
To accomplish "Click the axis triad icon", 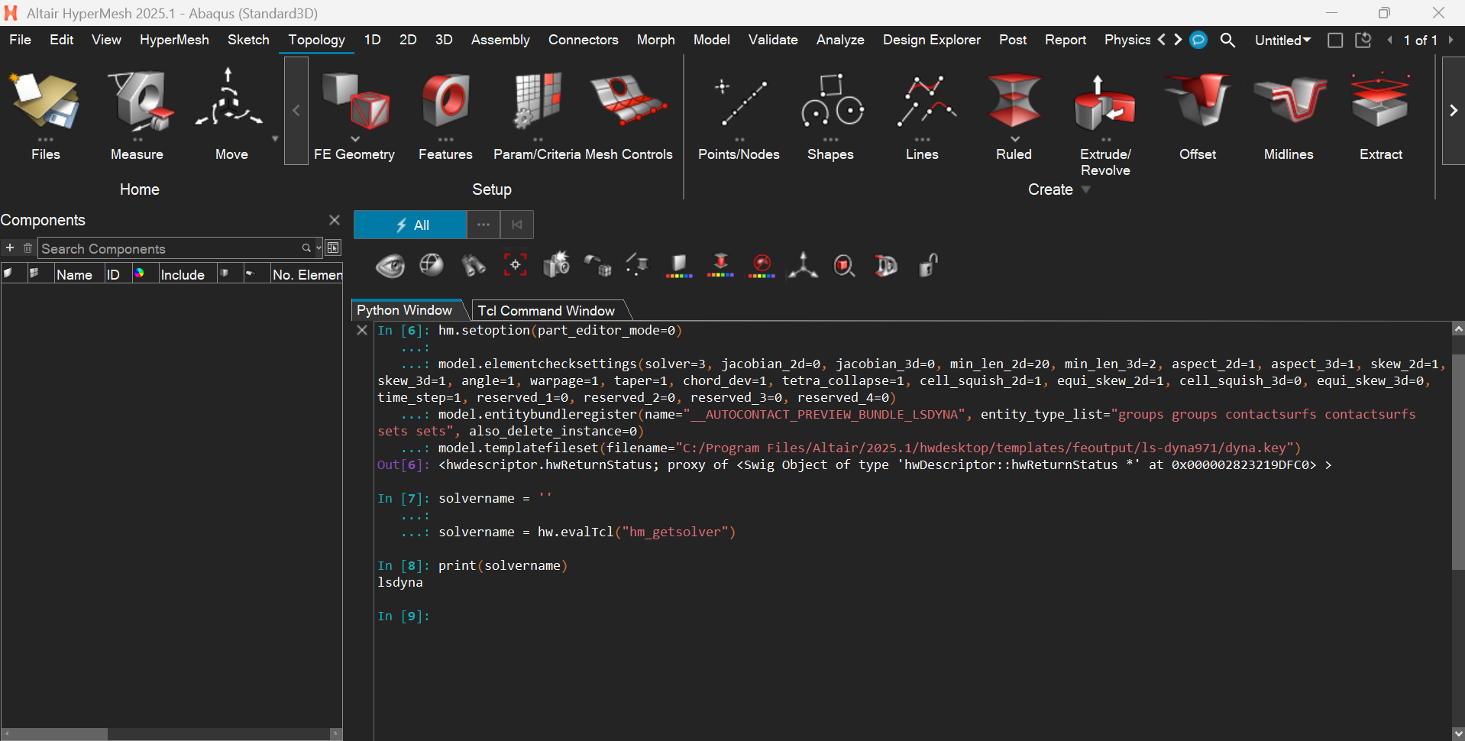I will (x=803, y=265).
